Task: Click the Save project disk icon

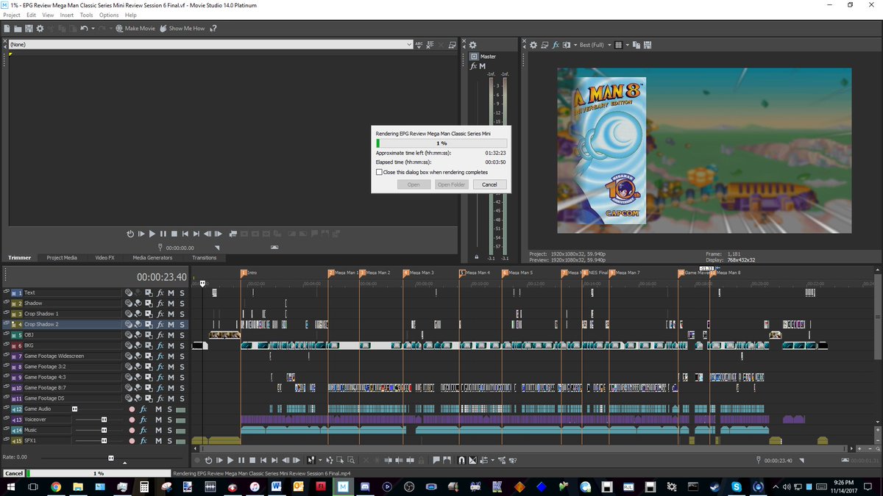Action: tap(29, 28)
